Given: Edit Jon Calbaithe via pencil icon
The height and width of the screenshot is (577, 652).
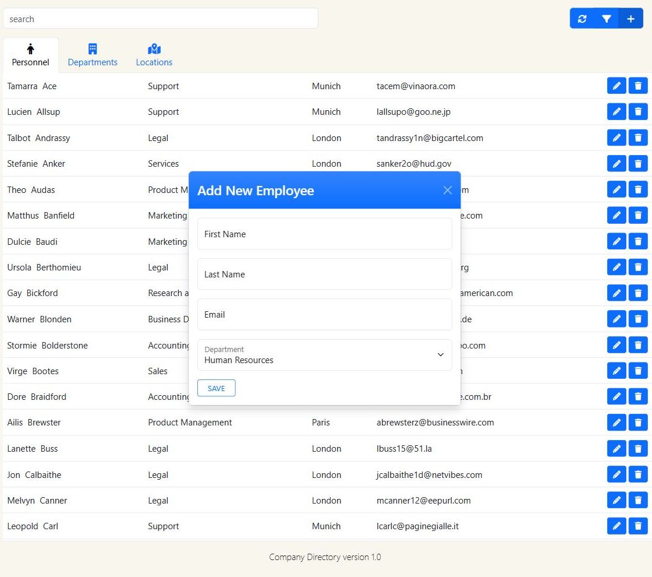Looking at the screenshot, I should click(x=616, y=474).
